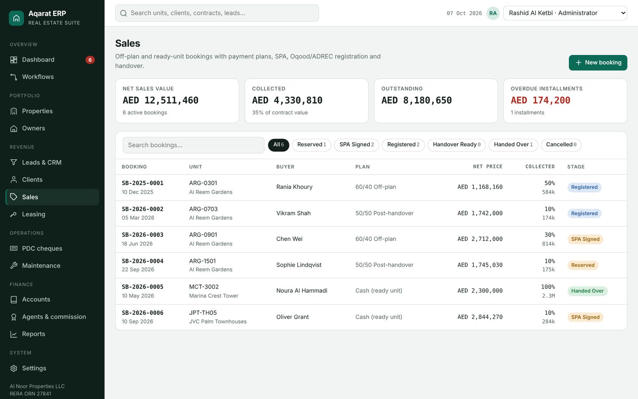Click the Workflows branch icon

click(14, 77)
